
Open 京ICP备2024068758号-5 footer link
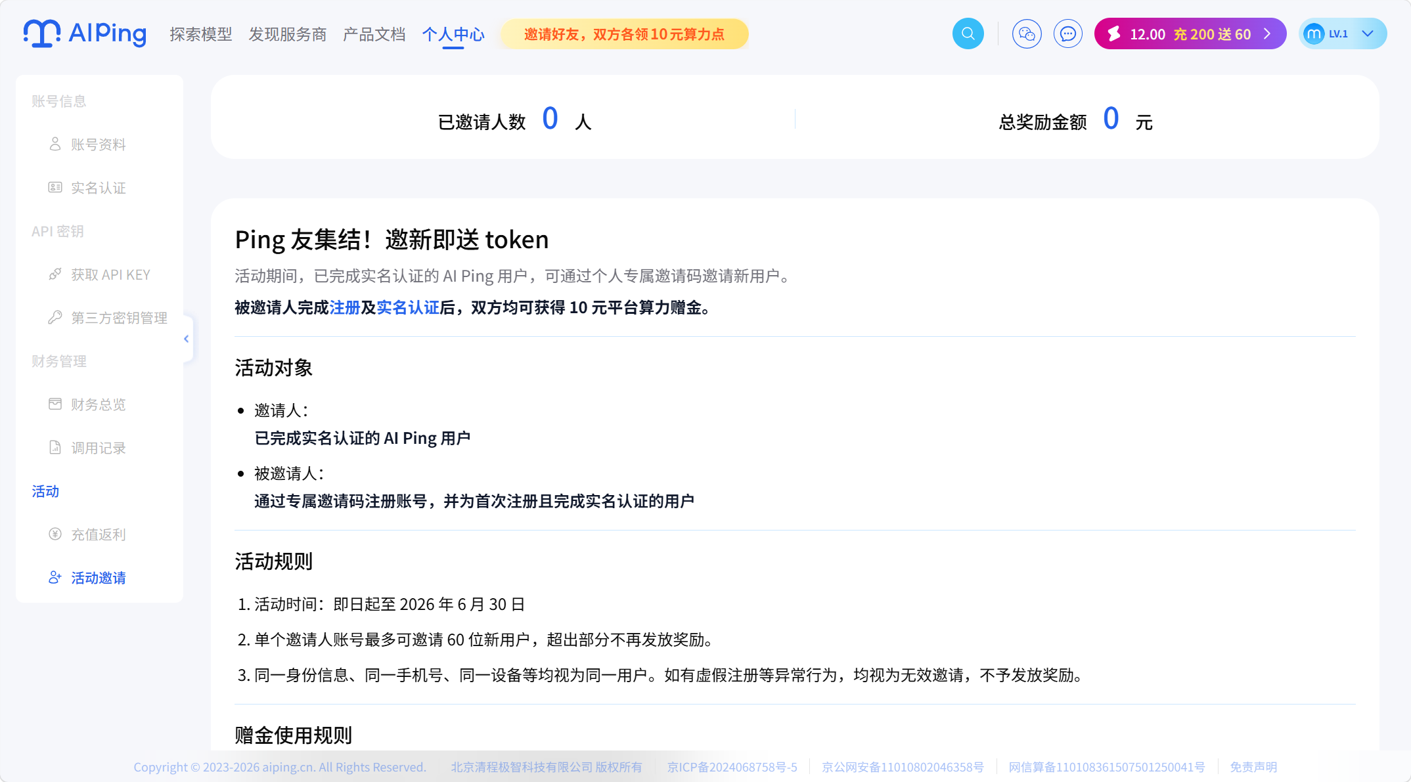(732, 767)
